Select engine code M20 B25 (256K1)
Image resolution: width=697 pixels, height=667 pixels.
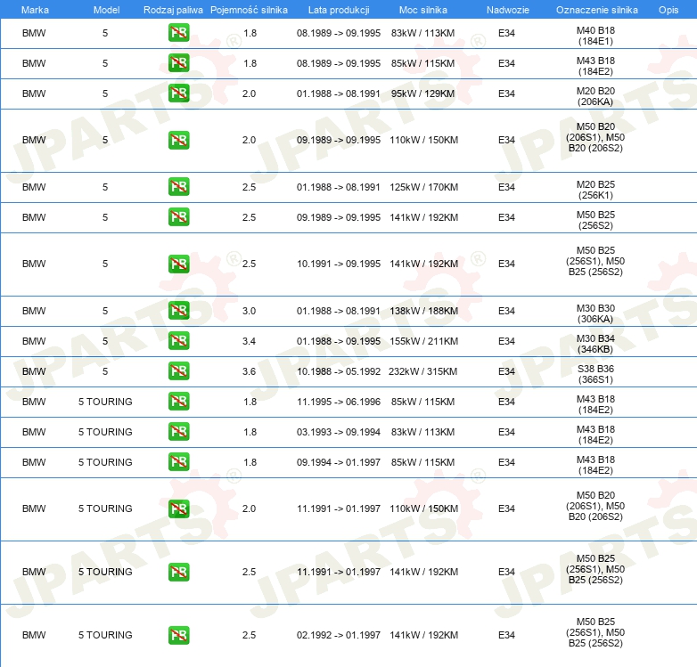point(595,190)
